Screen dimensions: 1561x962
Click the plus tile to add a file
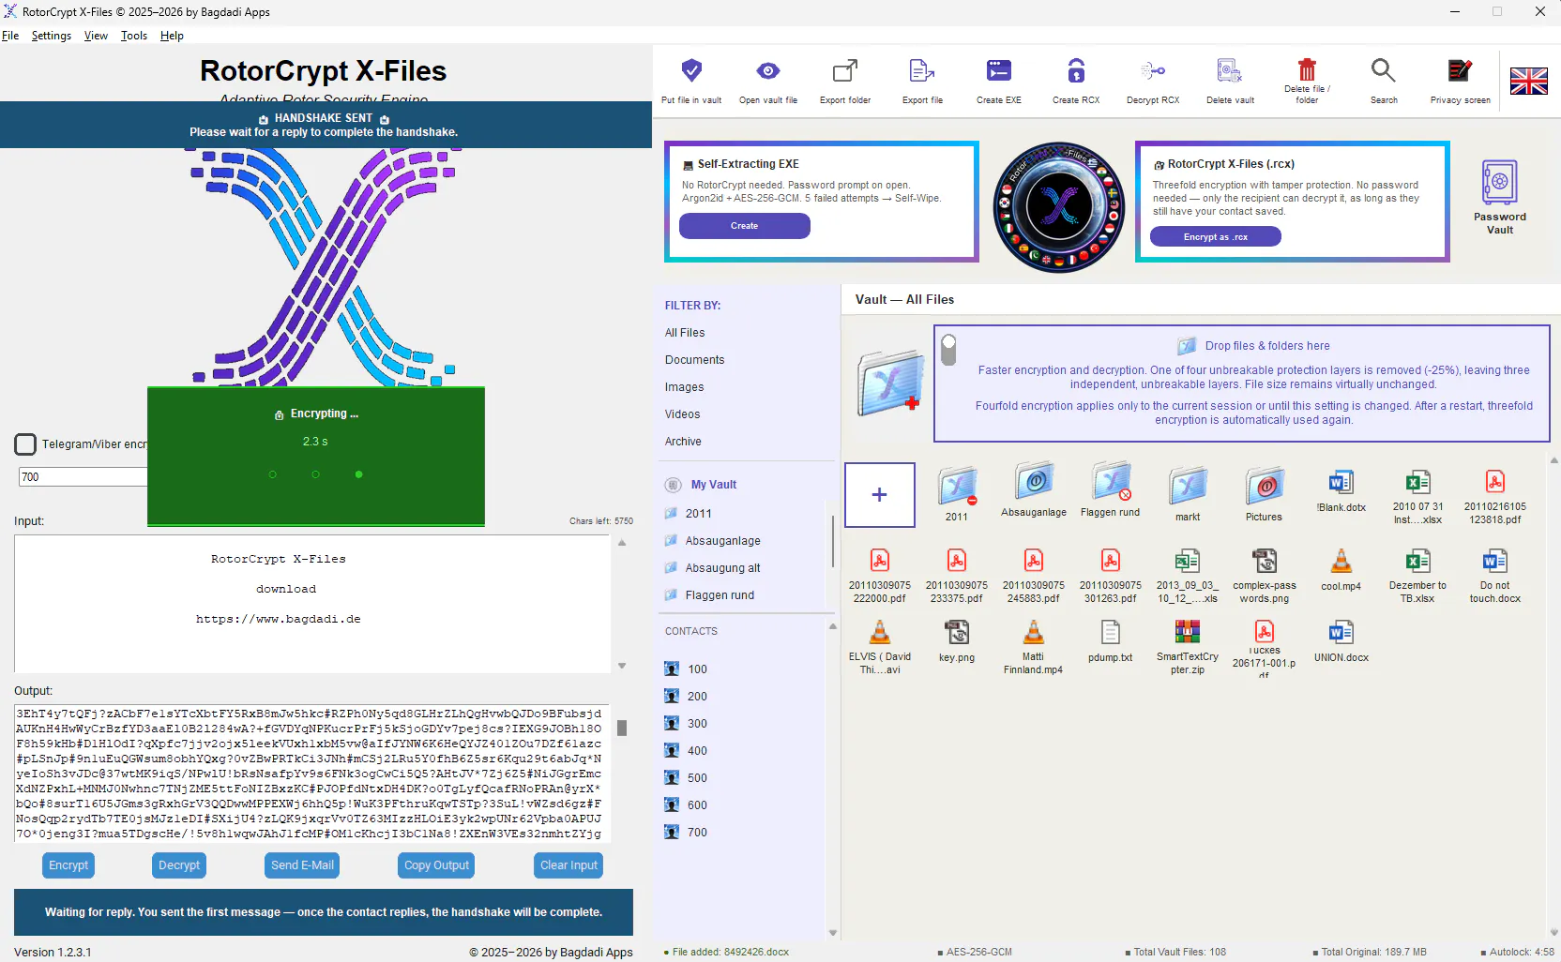(880, 495)
